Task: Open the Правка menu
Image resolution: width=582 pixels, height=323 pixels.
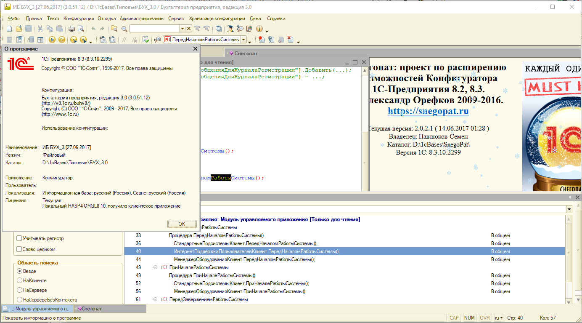Action: (34, 19)
